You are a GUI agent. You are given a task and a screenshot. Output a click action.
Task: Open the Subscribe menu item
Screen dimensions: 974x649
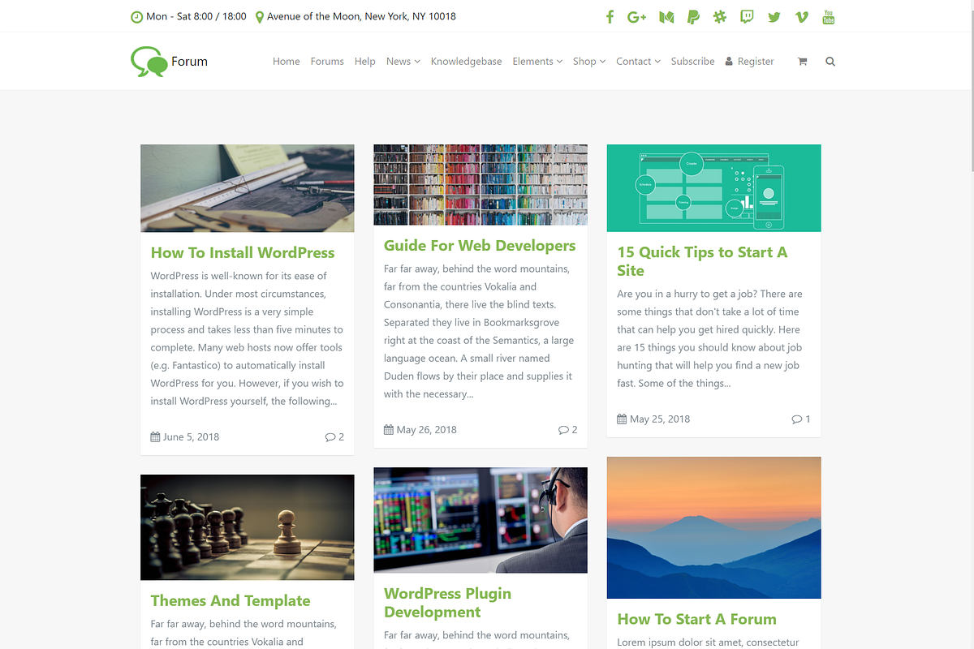point(693,62)
